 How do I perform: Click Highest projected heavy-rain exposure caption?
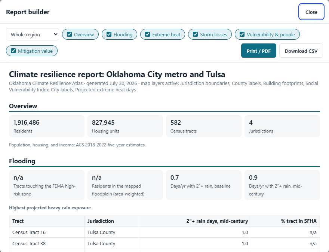(50, 208)
